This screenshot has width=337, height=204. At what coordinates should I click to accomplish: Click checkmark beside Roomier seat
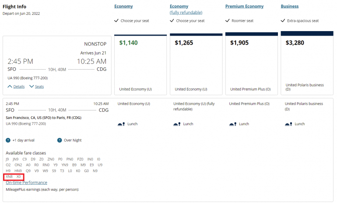pos(228,21)
